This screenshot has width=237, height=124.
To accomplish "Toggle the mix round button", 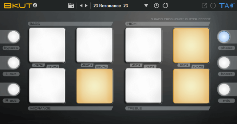I will coord(224,89).
